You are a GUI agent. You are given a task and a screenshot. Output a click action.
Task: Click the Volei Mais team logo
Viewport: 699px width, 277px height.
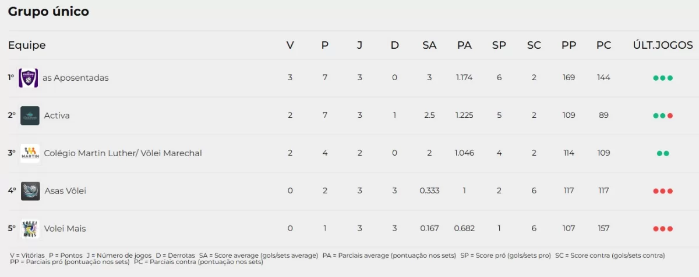[30, 229]
